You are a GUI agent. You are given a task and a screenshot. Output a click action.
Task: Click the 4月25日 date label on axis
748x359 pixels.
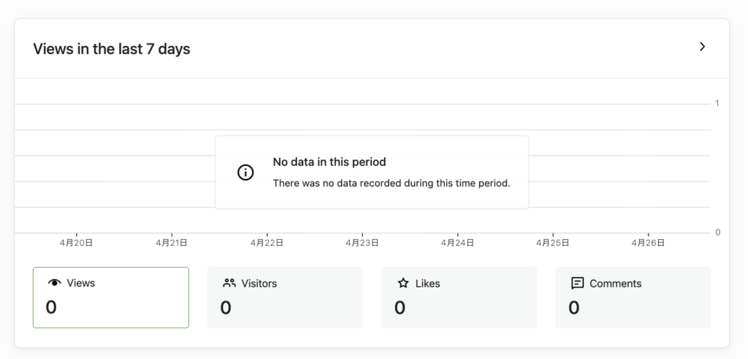pyautogui.click(x=553, y=243)
